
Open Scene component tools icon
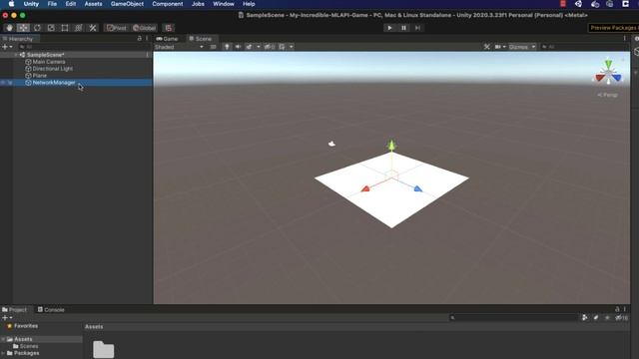pos(487,47)
